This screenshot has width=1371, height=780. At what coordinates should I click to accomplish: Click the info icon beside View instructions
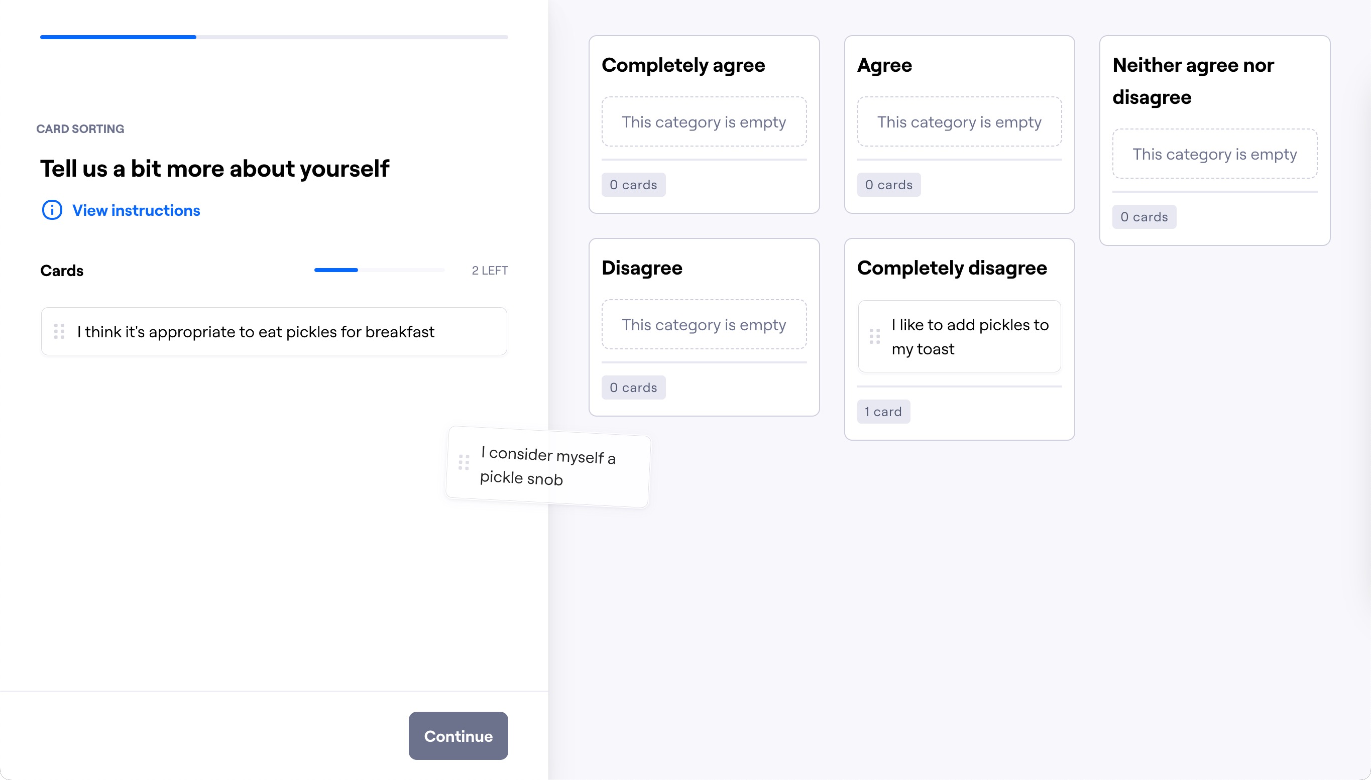tap(52, 210)
